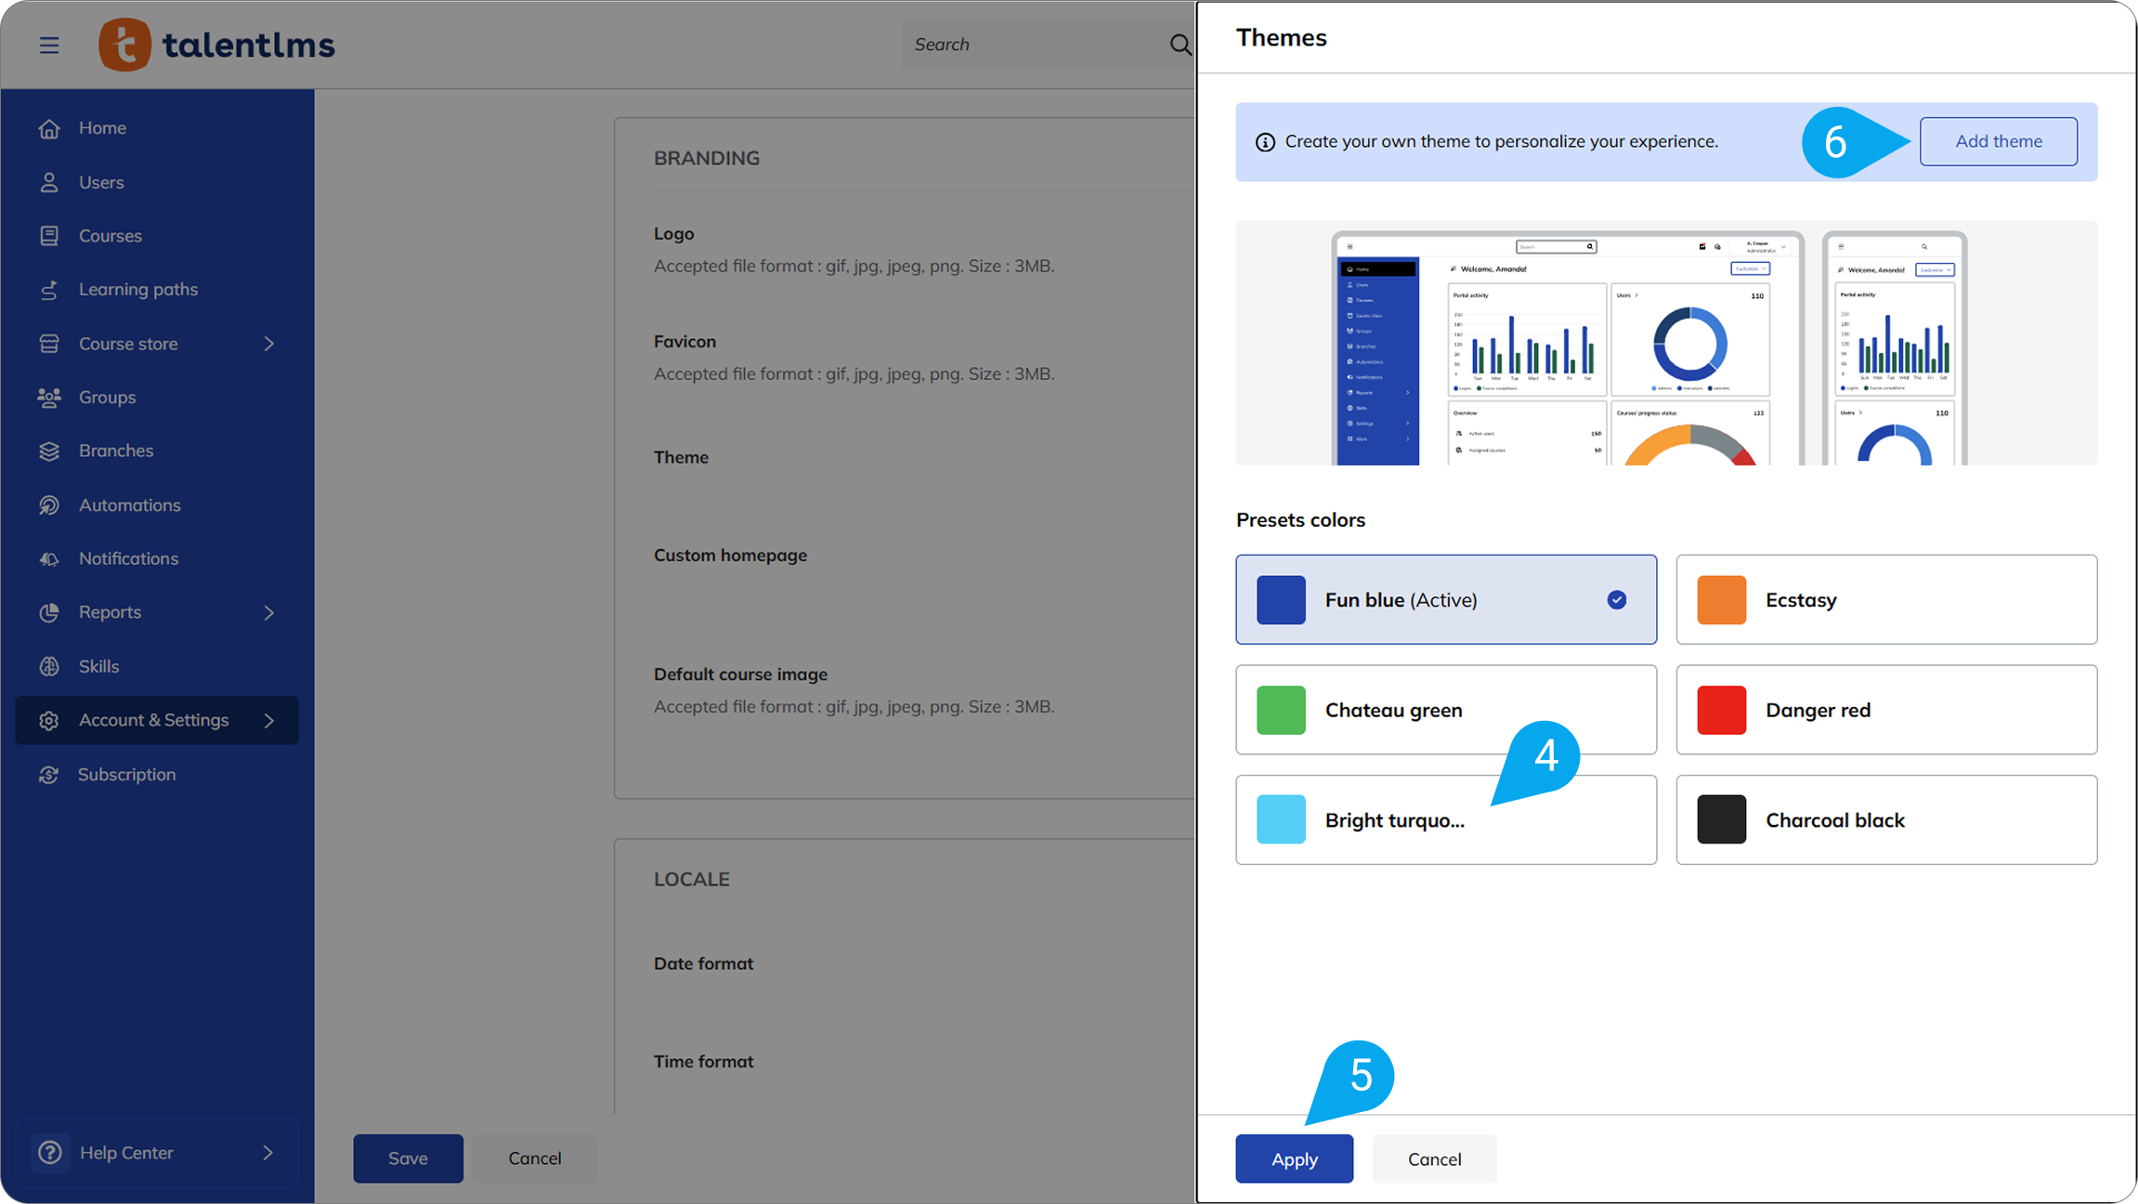This screenshot has height=1204, width=2138.
Task: Open the Learning paths menu item
Action: click(137, 290)
